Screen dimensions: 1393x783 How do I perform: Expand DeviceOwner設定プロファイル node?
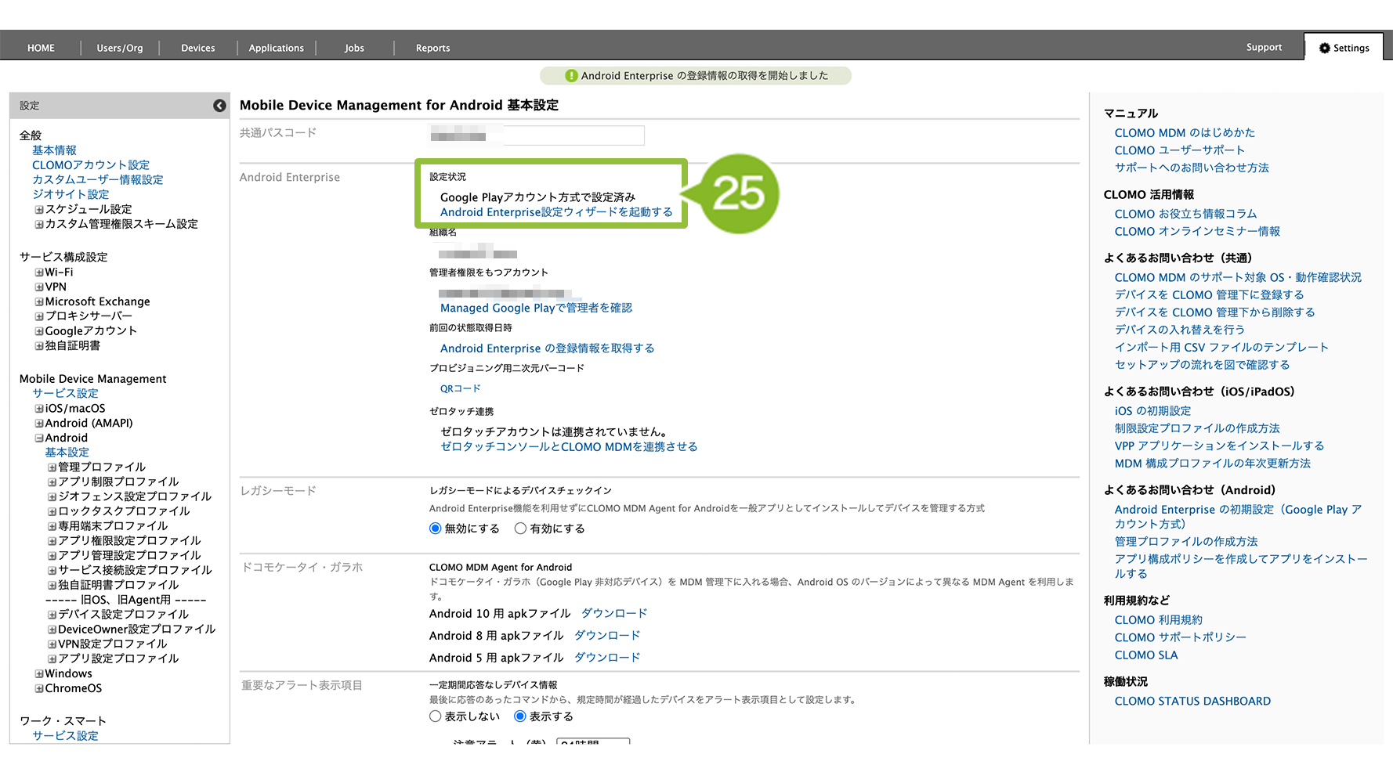pos(52,630)
